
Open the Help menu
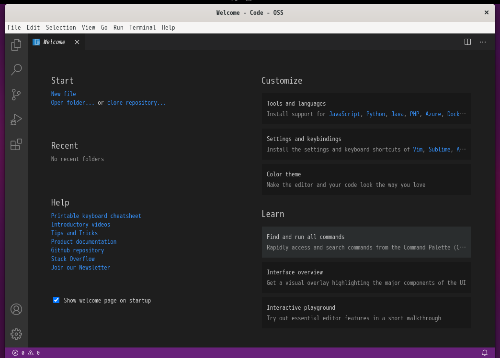click(x=169, y=27)
